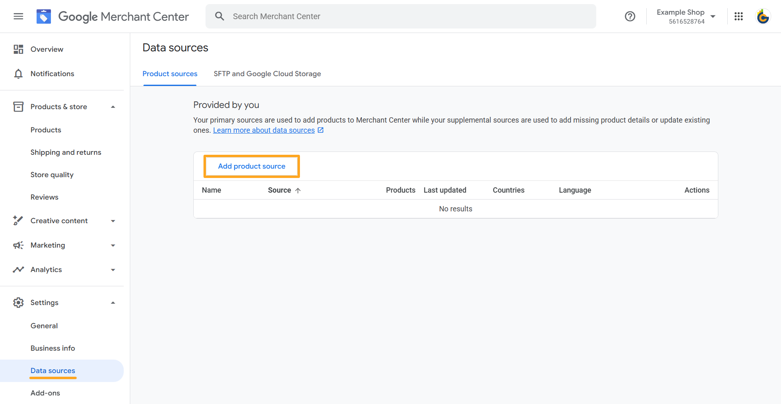Image resolution: width=781 pixels, height=404 pixels.
Task: Open the account profile avatar
Action: point(763,16)
